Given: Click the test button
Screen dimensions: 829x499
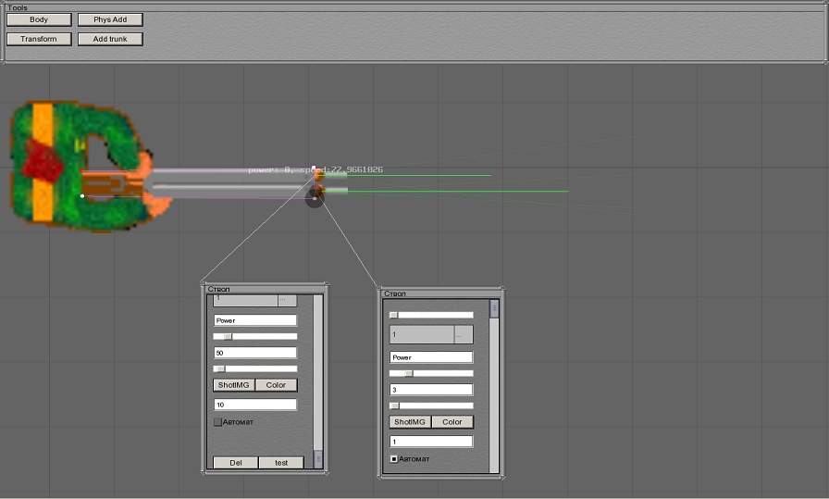Looking at the screenshot, I should click(x=280, y=463).
